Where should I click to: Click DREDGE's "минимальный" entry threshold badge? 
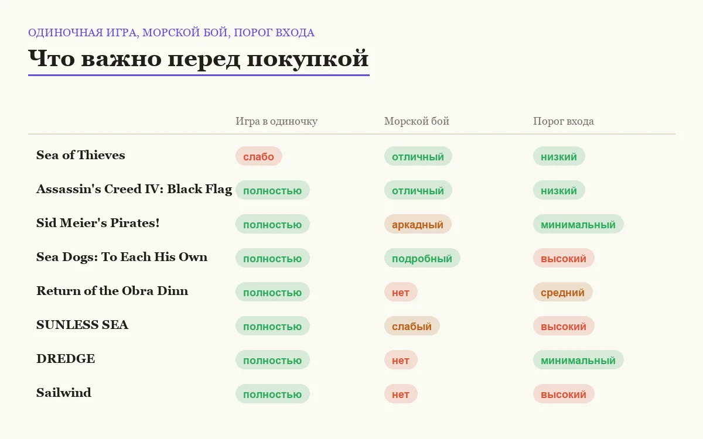click(x=578, y=360)
